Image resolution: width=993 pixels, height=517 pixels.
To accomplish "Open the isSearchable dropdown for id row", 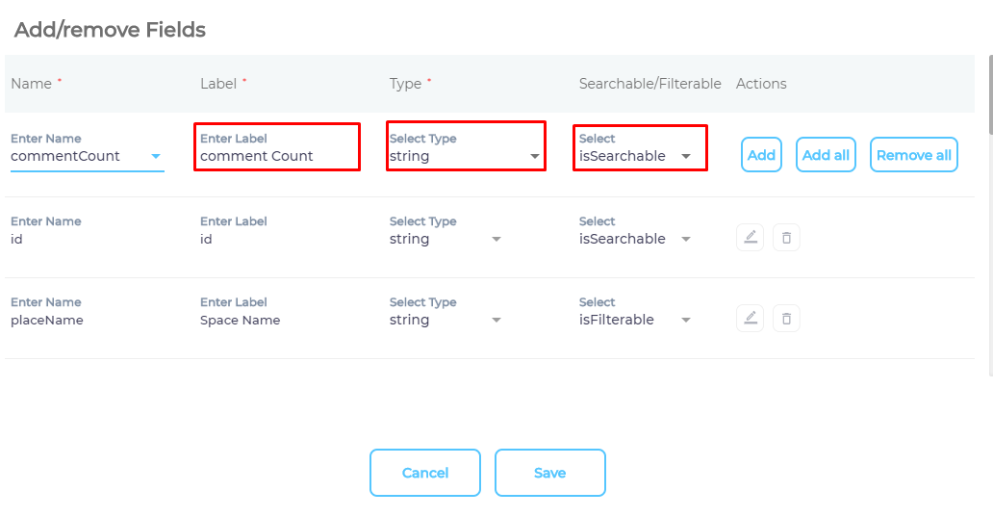I will point(686,239).
